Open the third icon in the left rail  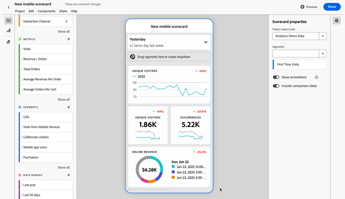tap(8, 42)
